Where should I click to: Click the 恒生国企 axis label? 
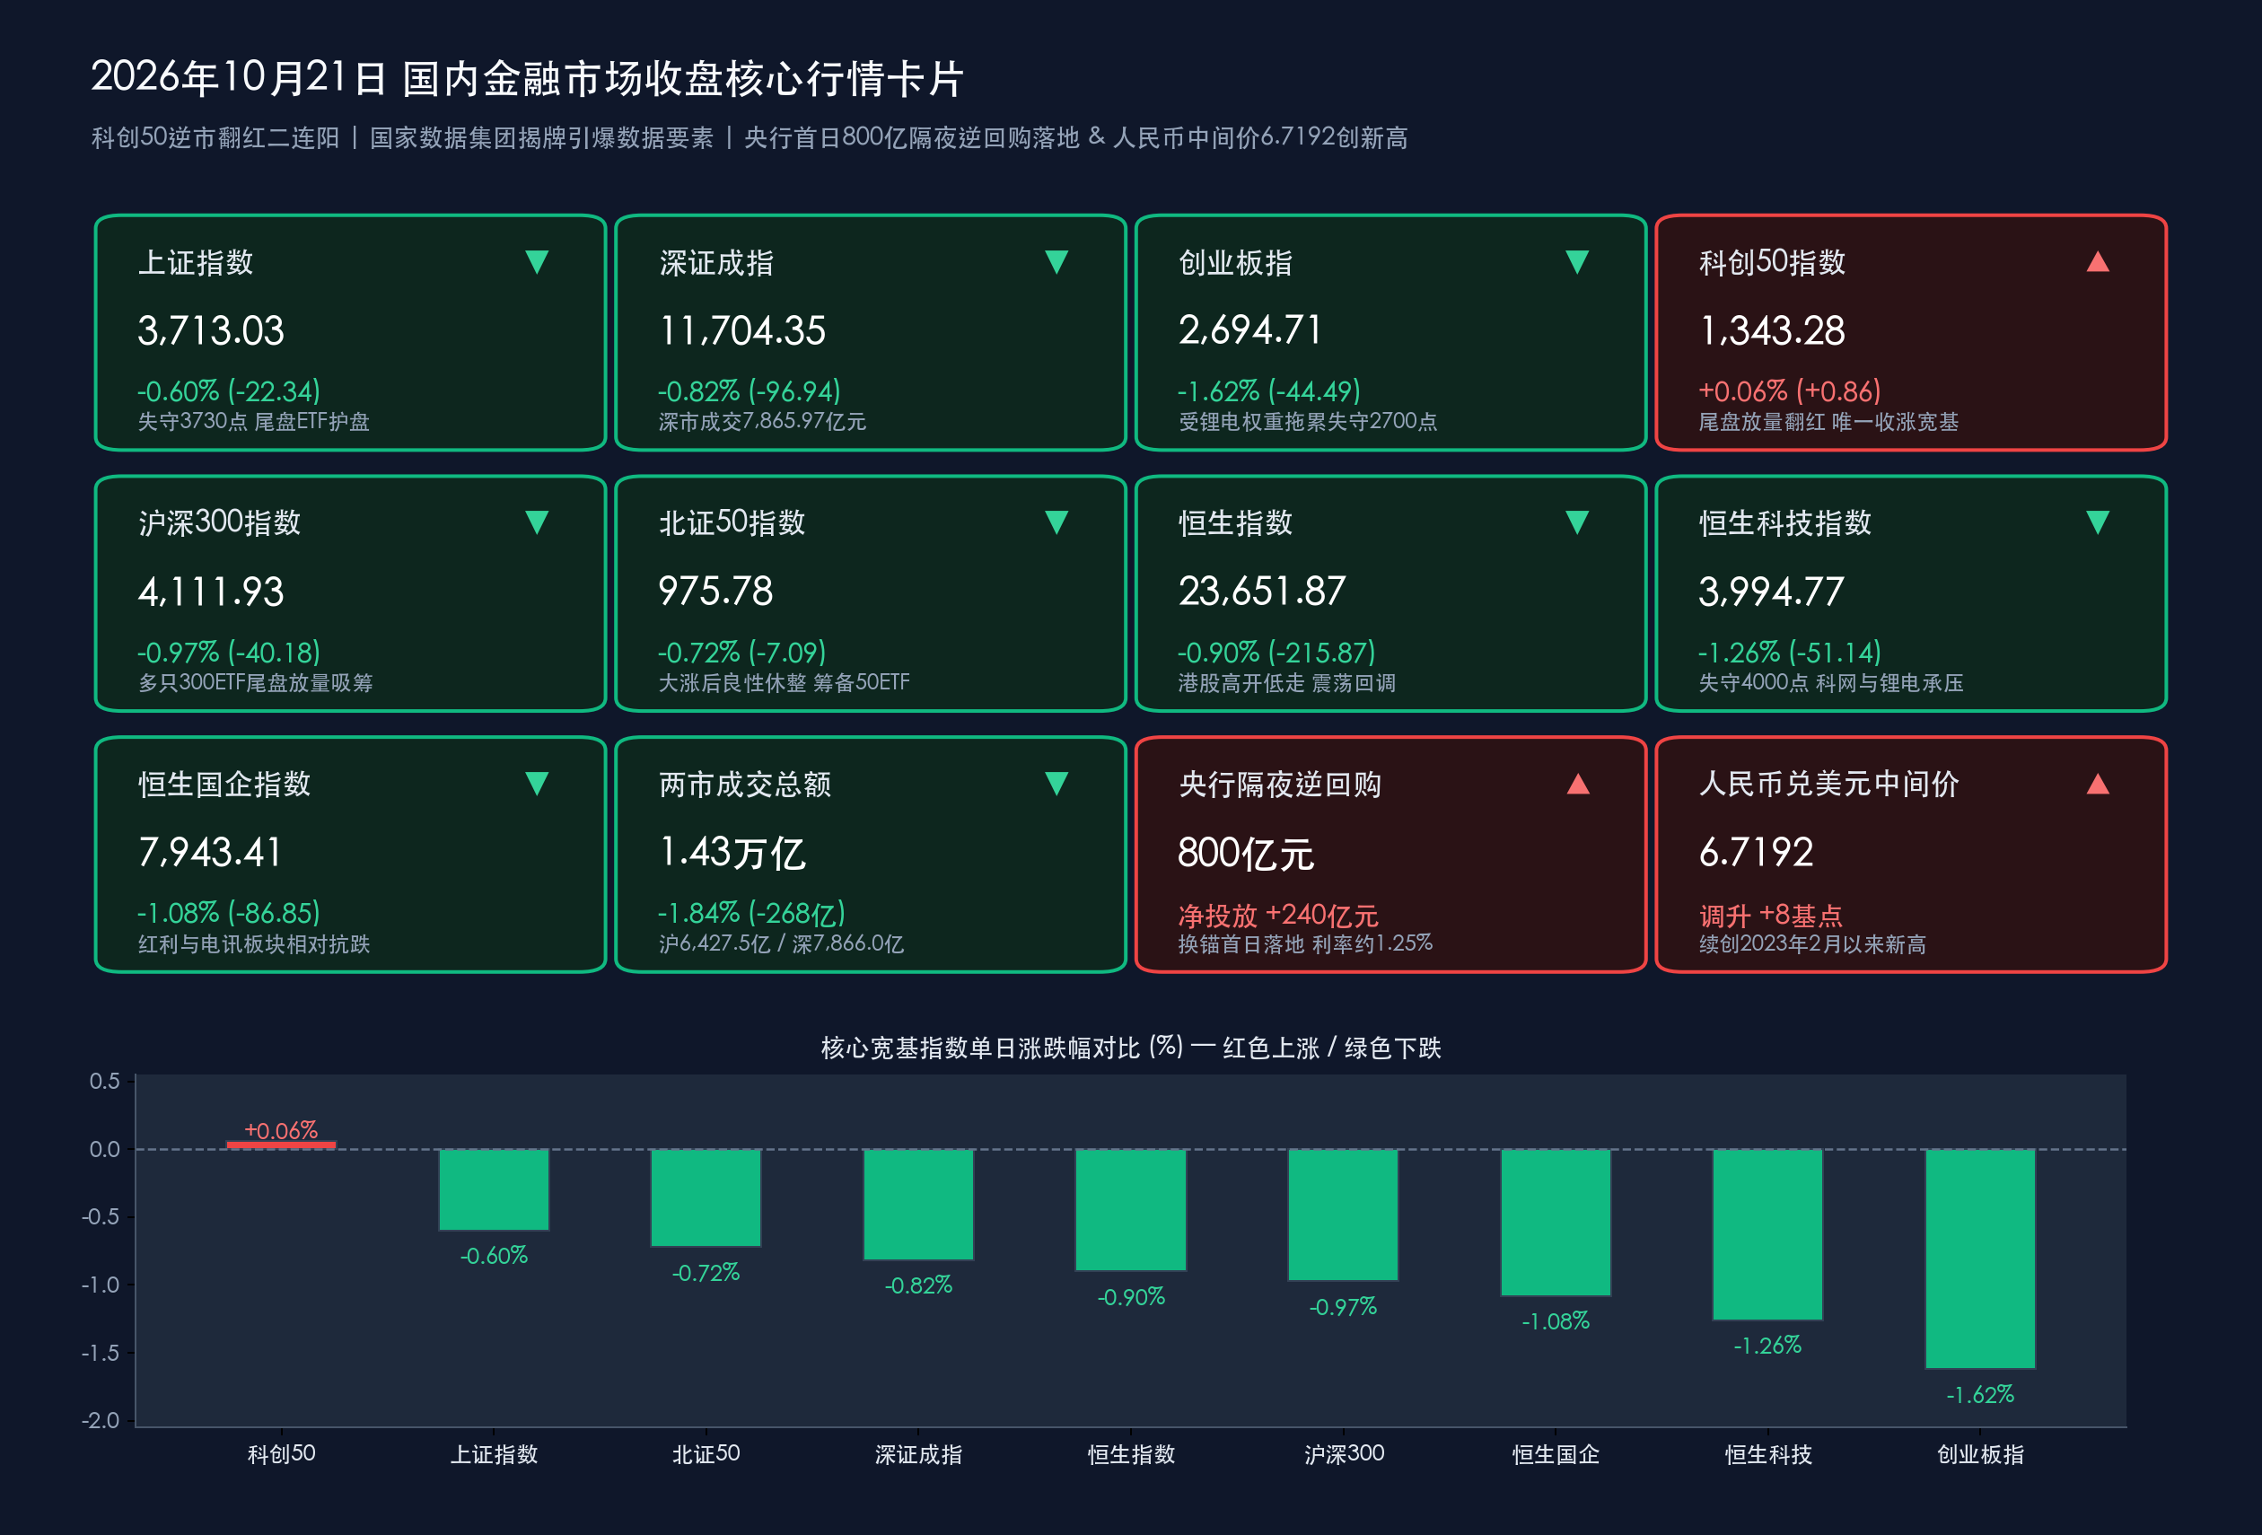coord(1556,1454)
